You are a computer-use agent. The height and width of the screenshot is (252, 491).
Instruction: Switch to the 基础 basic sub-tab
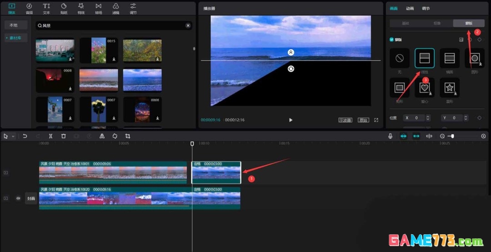(405, 23)
